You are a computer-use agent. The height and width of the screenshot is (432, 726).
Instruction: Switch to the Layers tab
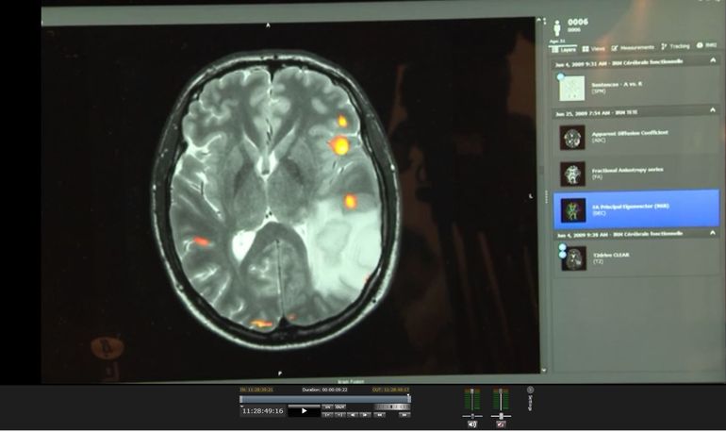[563, 47]
